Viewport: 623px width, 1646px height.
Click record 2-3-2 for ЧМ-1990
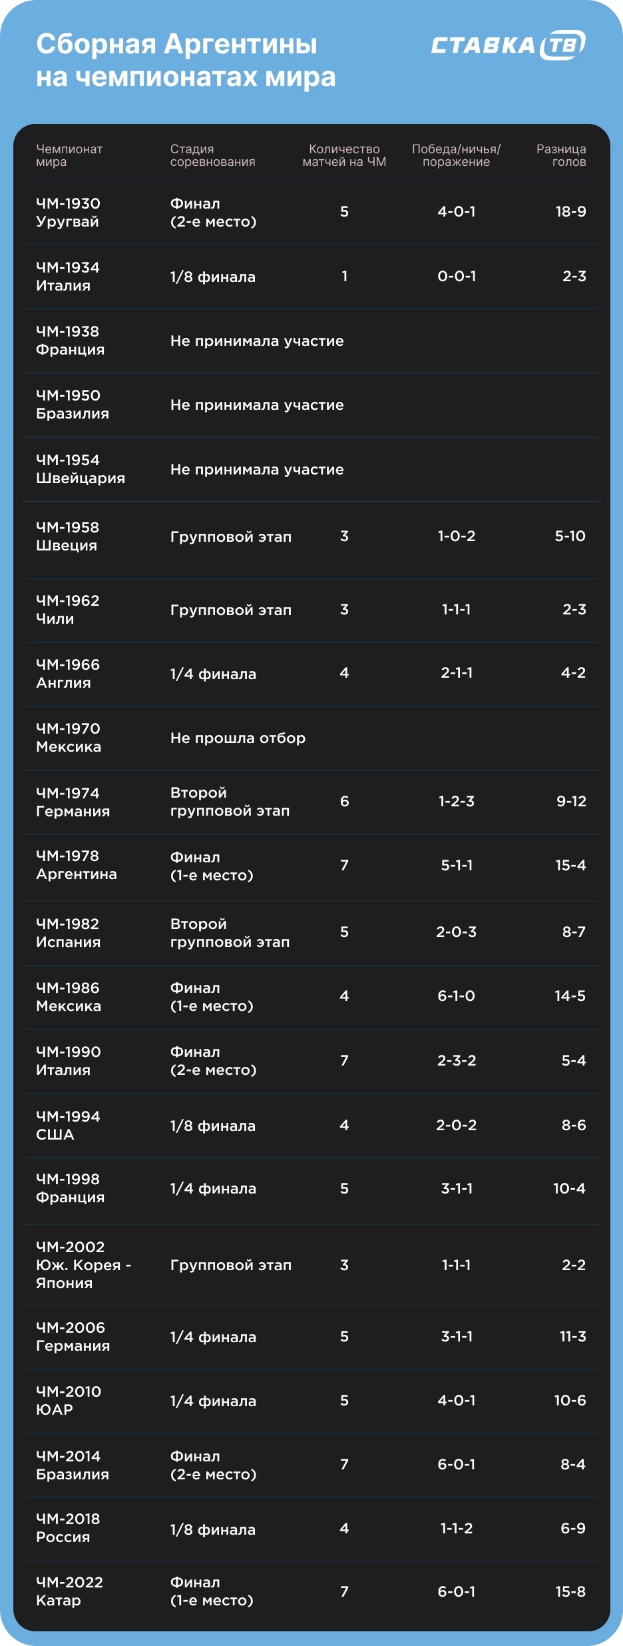457,1060
